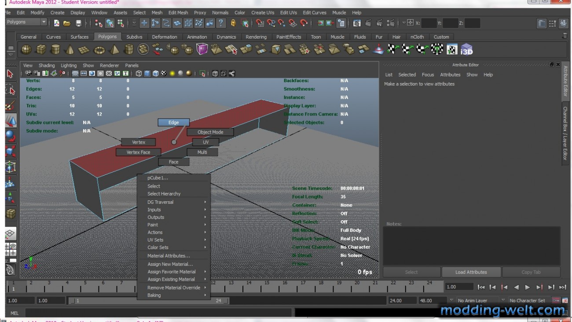Screen dimensions: 572x322
Task: Create a polygon cone from the shelf
Action: click(70, 49)
